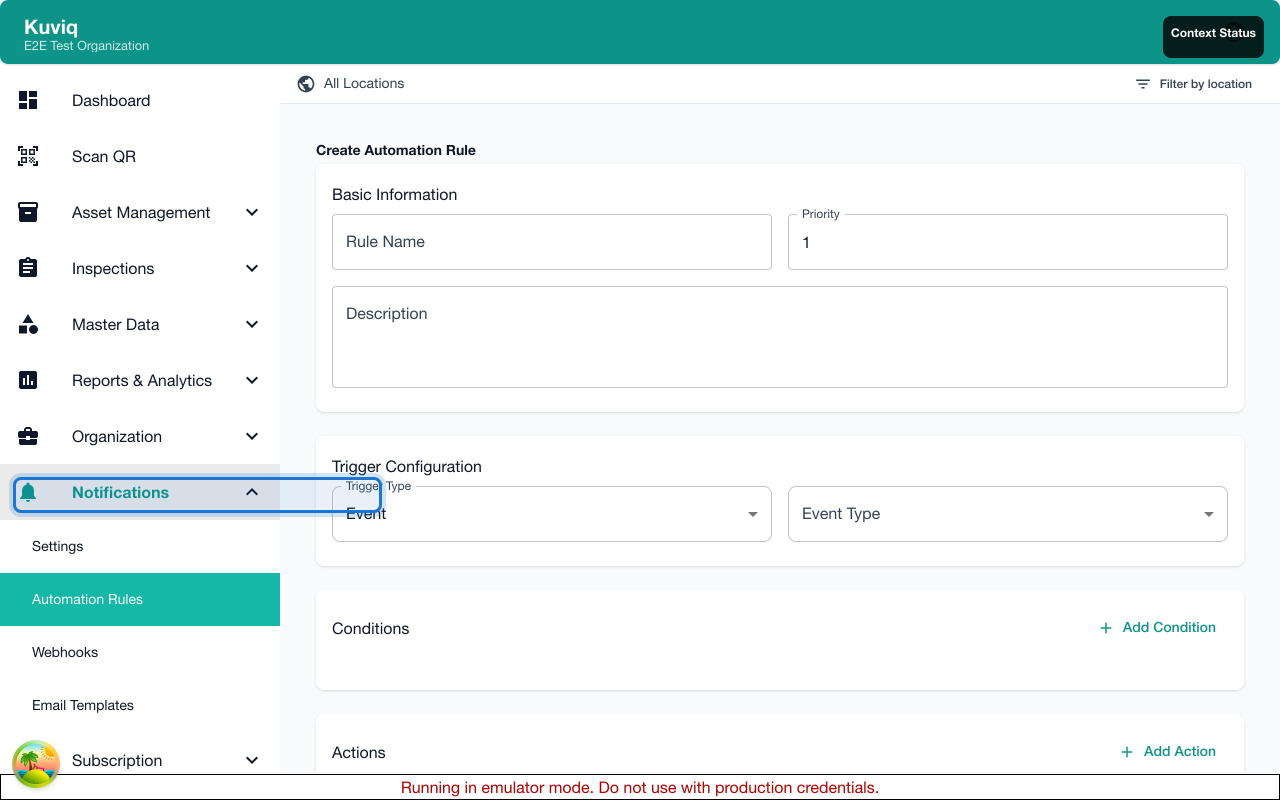
Task: Focus the Rule Name input field
Action: 551,242
